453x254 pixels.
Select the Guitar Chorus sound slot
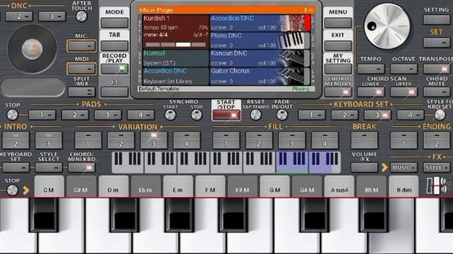260,76
